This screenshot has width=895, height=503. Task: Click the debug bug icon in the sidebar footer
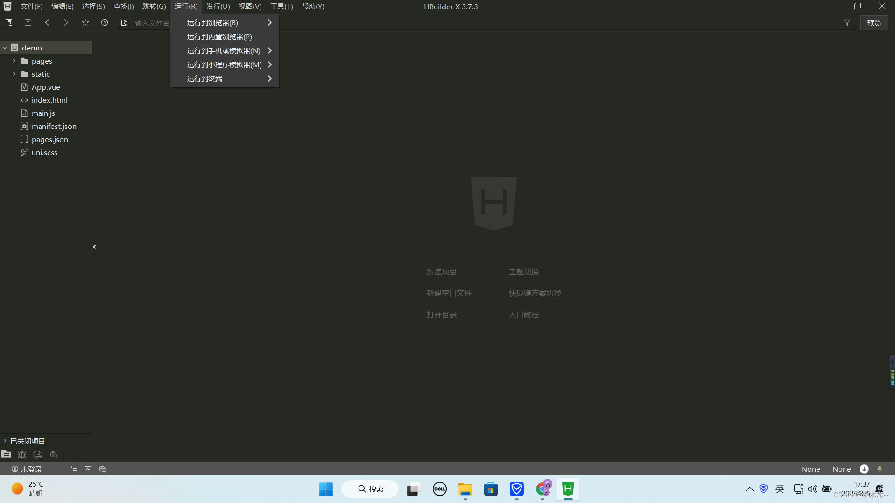point(22,454)
